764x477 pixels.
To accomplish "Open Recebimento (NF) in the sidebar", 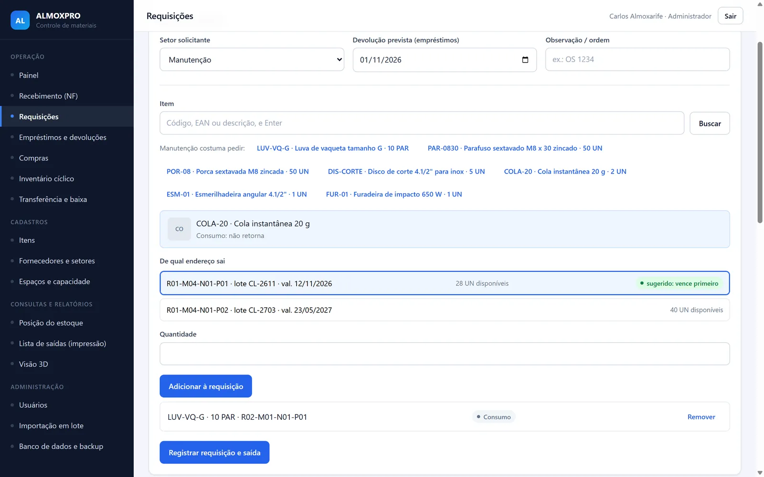I will coord(67,96).
